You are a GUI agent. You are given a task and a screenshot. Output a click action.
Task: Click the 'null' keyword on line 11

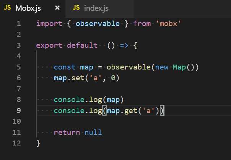click(x=93, y=133)
